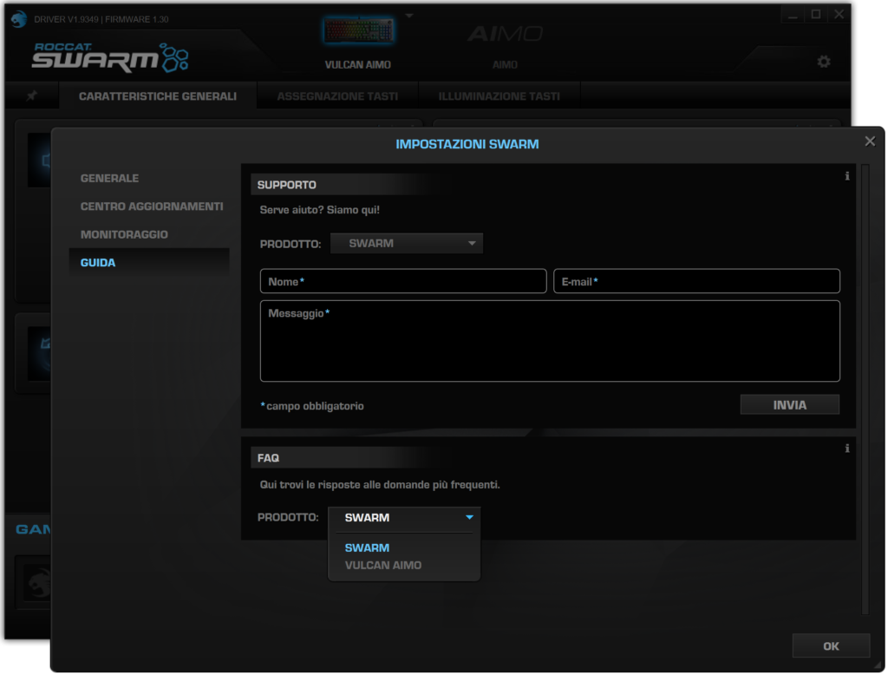The image size is (888, 675).
Task: Switch to Monitoraggio section
Action: pyautogui.click(x=124, y=234)
